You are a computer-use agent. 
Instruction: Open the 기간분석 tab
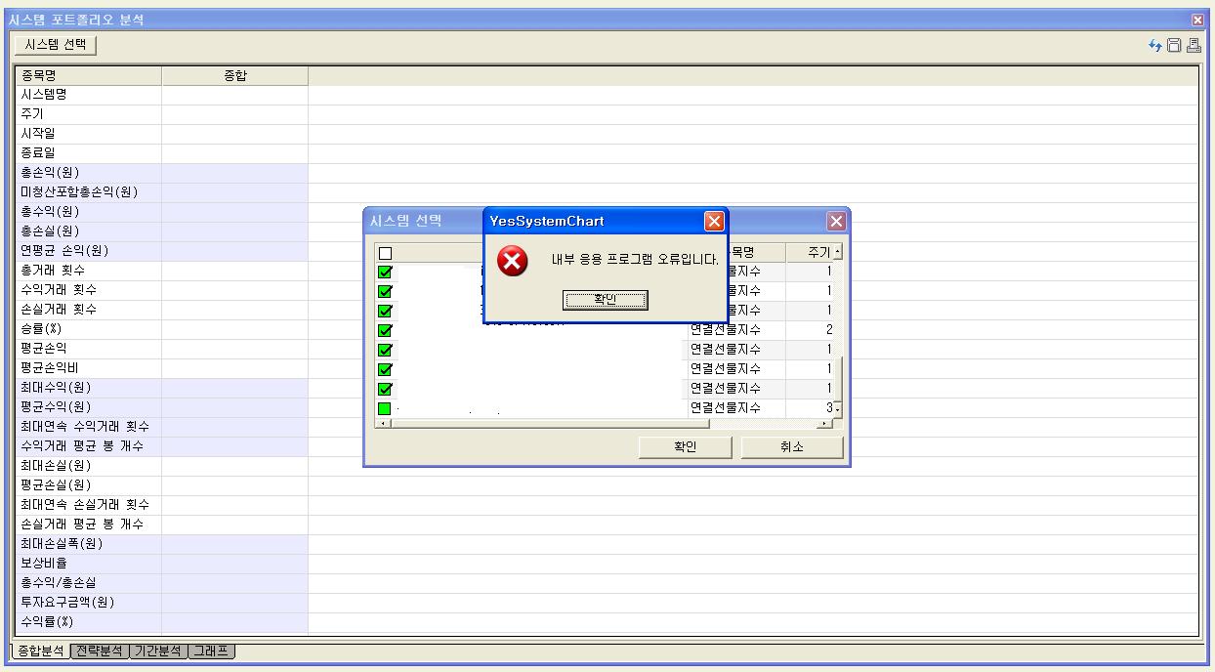tap(158, 651)
